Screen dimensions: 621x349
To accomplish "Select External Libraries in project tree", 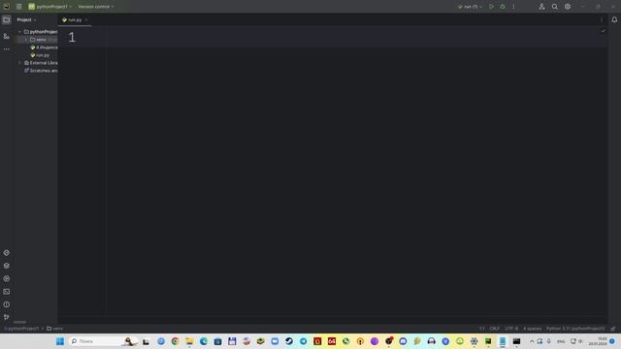I will tap(41, 63).
